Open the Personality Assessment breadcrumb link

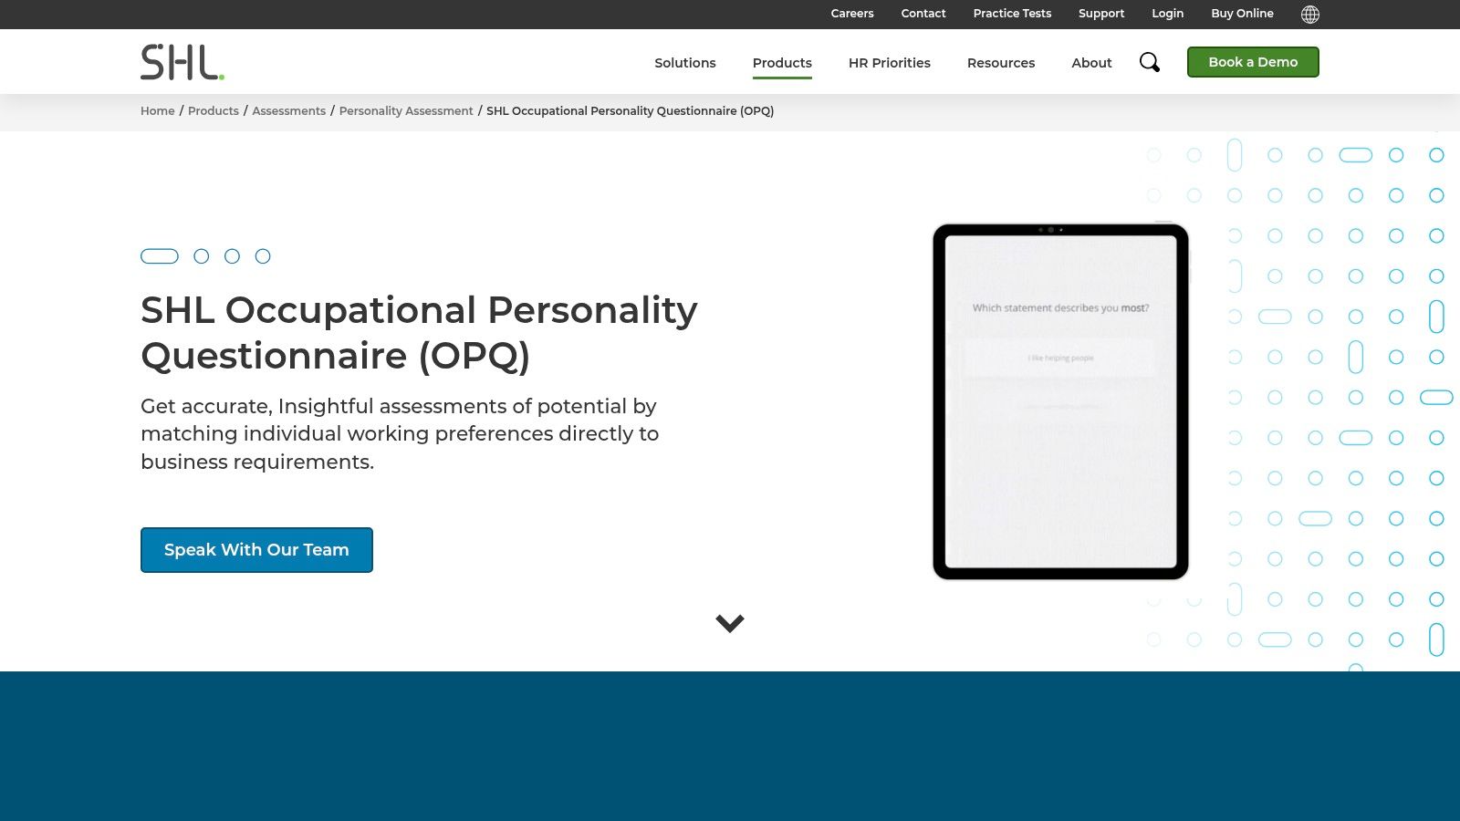pos(406,110)
